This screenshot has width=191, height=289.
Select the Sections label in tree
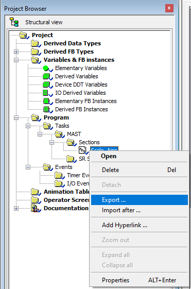90,142
